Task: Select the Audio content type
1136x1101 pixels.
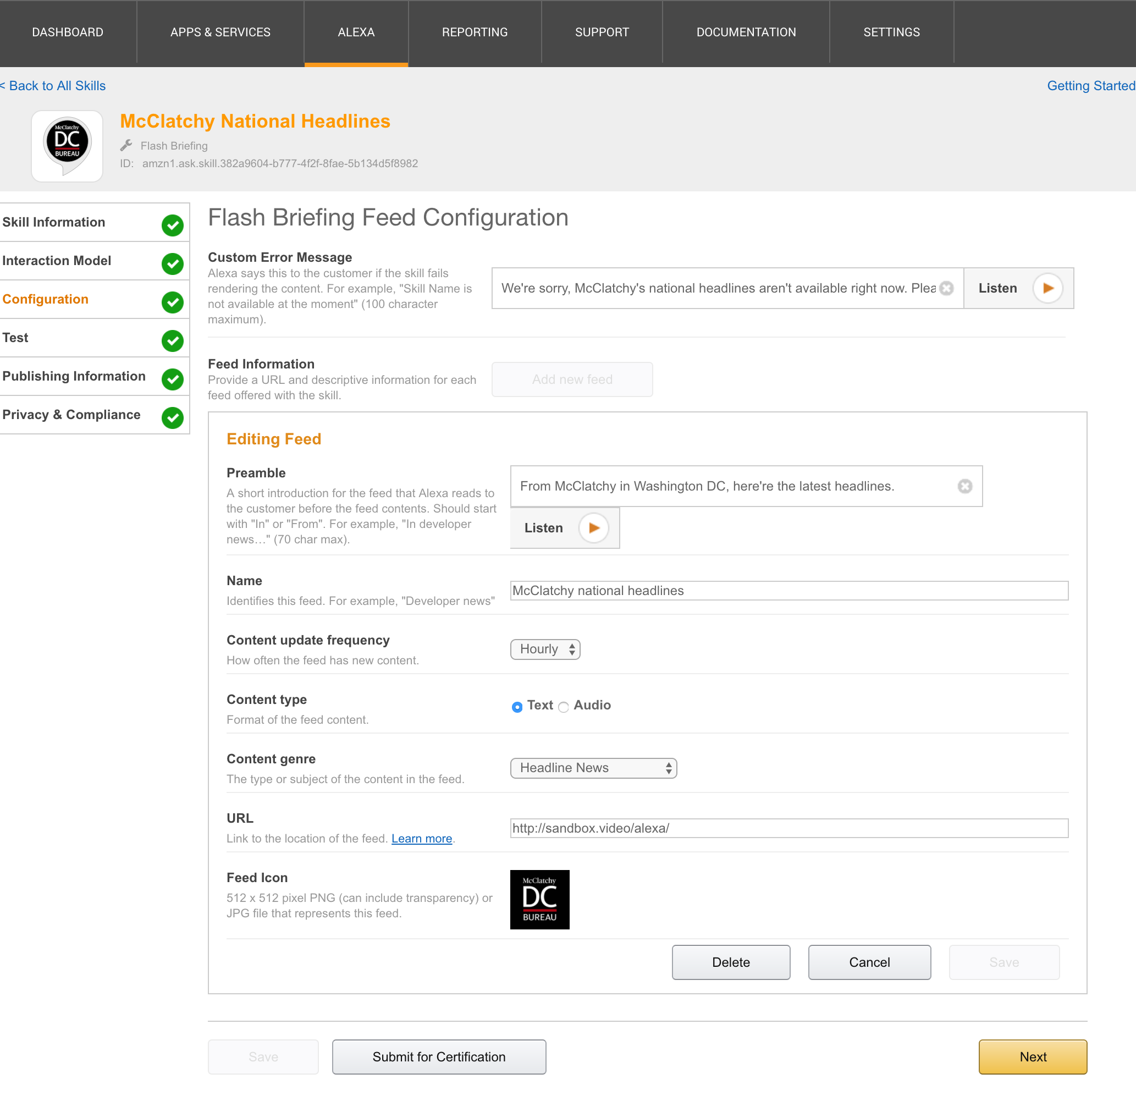Action: [564, 707]
